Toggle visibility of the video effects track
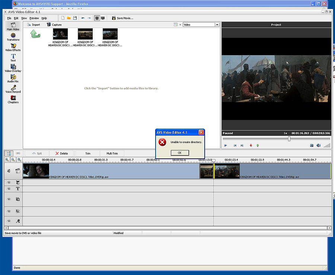 9,183
